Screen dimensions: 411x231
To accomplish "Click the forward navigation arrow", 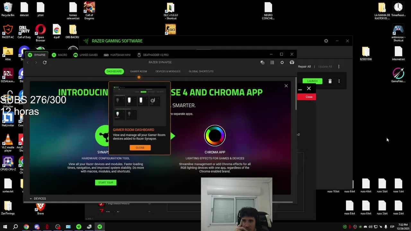I will tap(36, 62).
